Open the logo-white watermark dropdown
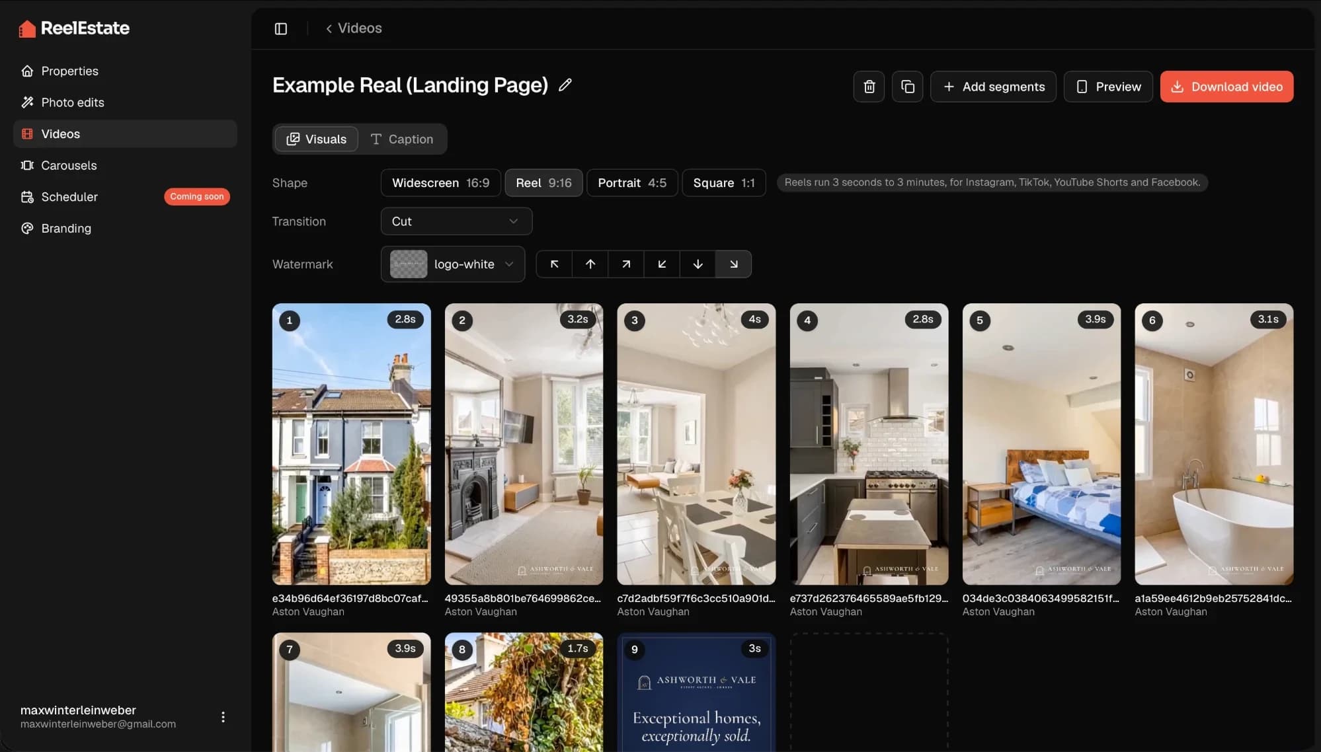Screen dimensions: 1321x752 (453, 264)
